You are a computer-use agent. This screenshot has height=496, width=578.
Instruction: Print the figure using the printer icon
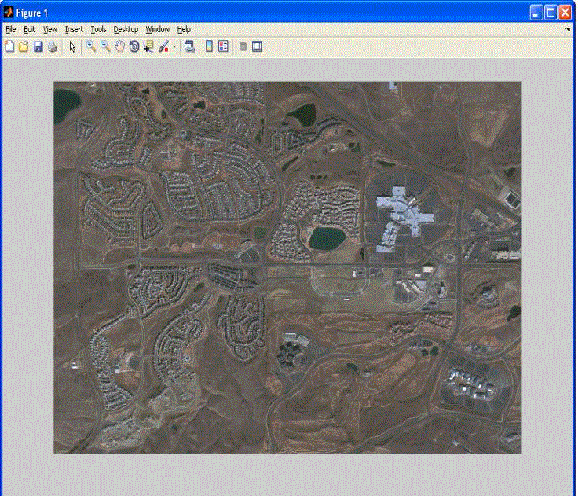click(52, 46)
